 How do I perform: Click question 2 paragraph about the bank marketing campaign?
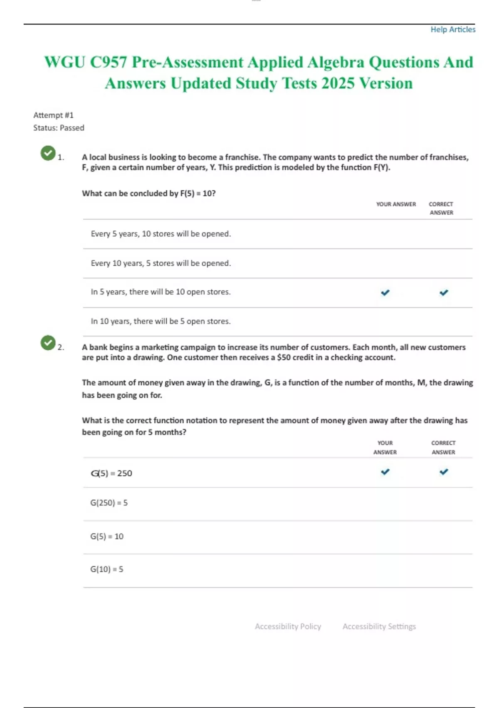pyautogui.click(x=273, y=352)
